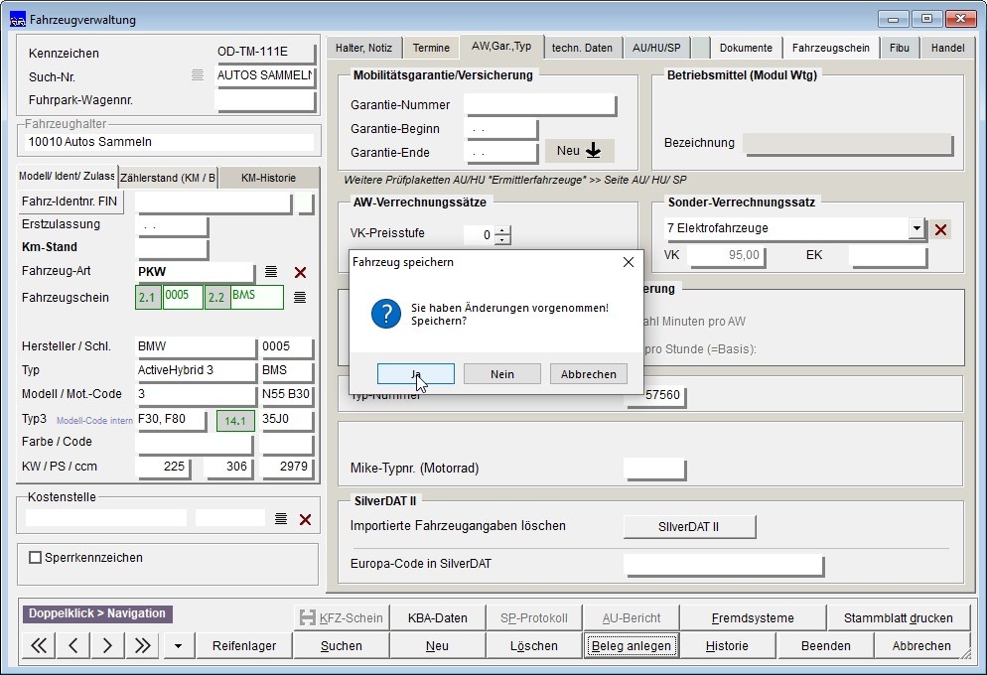Switch to Dokumente tab
987x675 pixels.
(x=746, y=48)
